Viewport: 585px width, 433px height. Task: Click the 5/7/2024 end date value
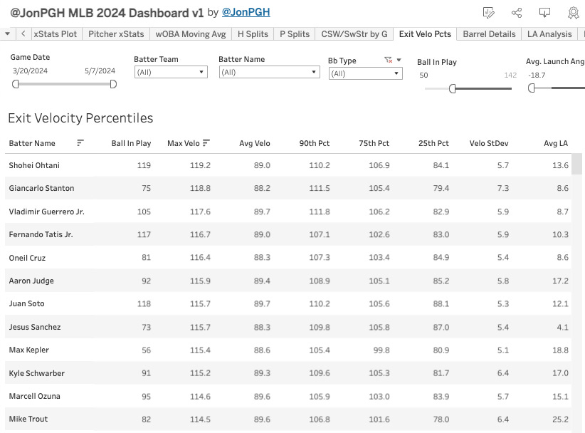pos(100,71)
